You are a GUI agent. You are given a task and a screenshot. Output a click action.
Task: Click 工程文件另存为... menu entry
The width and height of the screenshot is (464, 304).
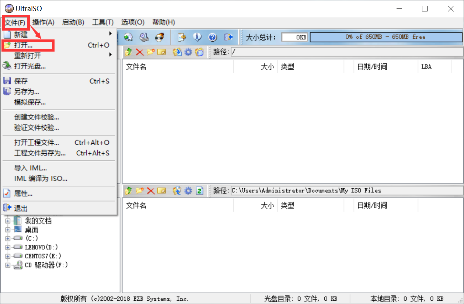[59, 153]
